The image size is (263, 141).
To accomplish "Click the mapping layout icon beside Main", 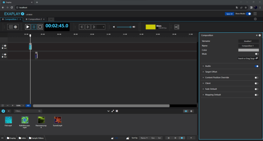I will [x=177, y=27].
